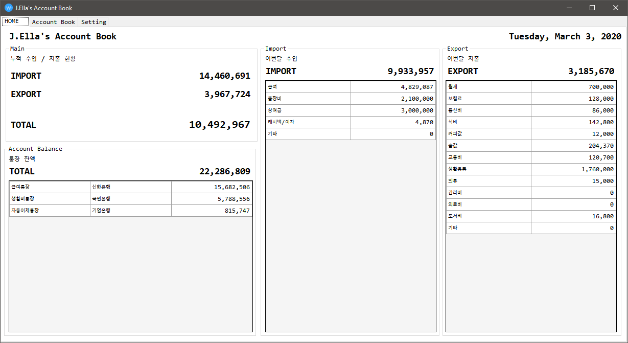Click the income amount 2,100,000
This screenshot has width=628, height=343.
[x=393, y=99]
